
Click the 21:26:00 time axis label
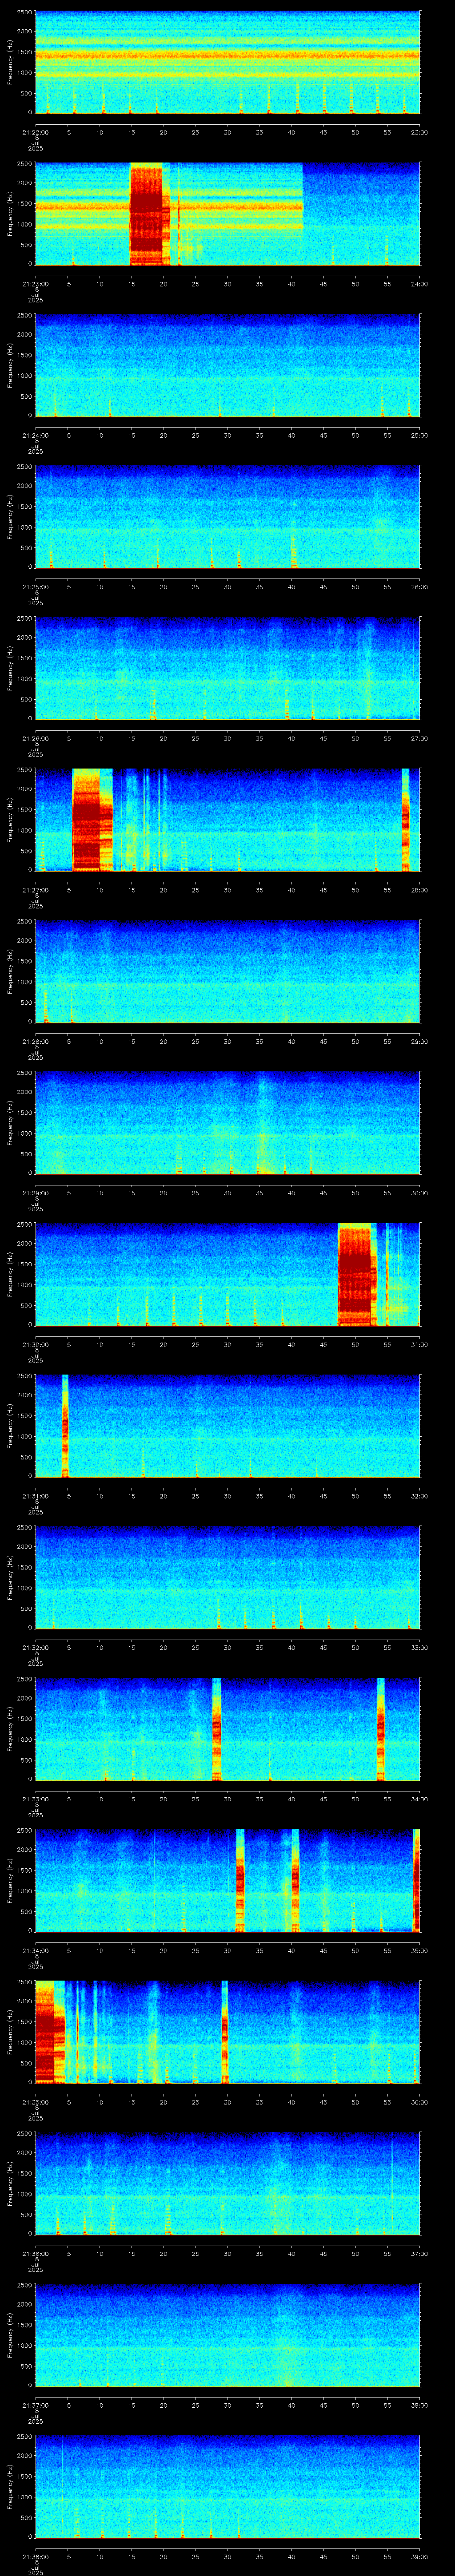(x=35, y=738)
